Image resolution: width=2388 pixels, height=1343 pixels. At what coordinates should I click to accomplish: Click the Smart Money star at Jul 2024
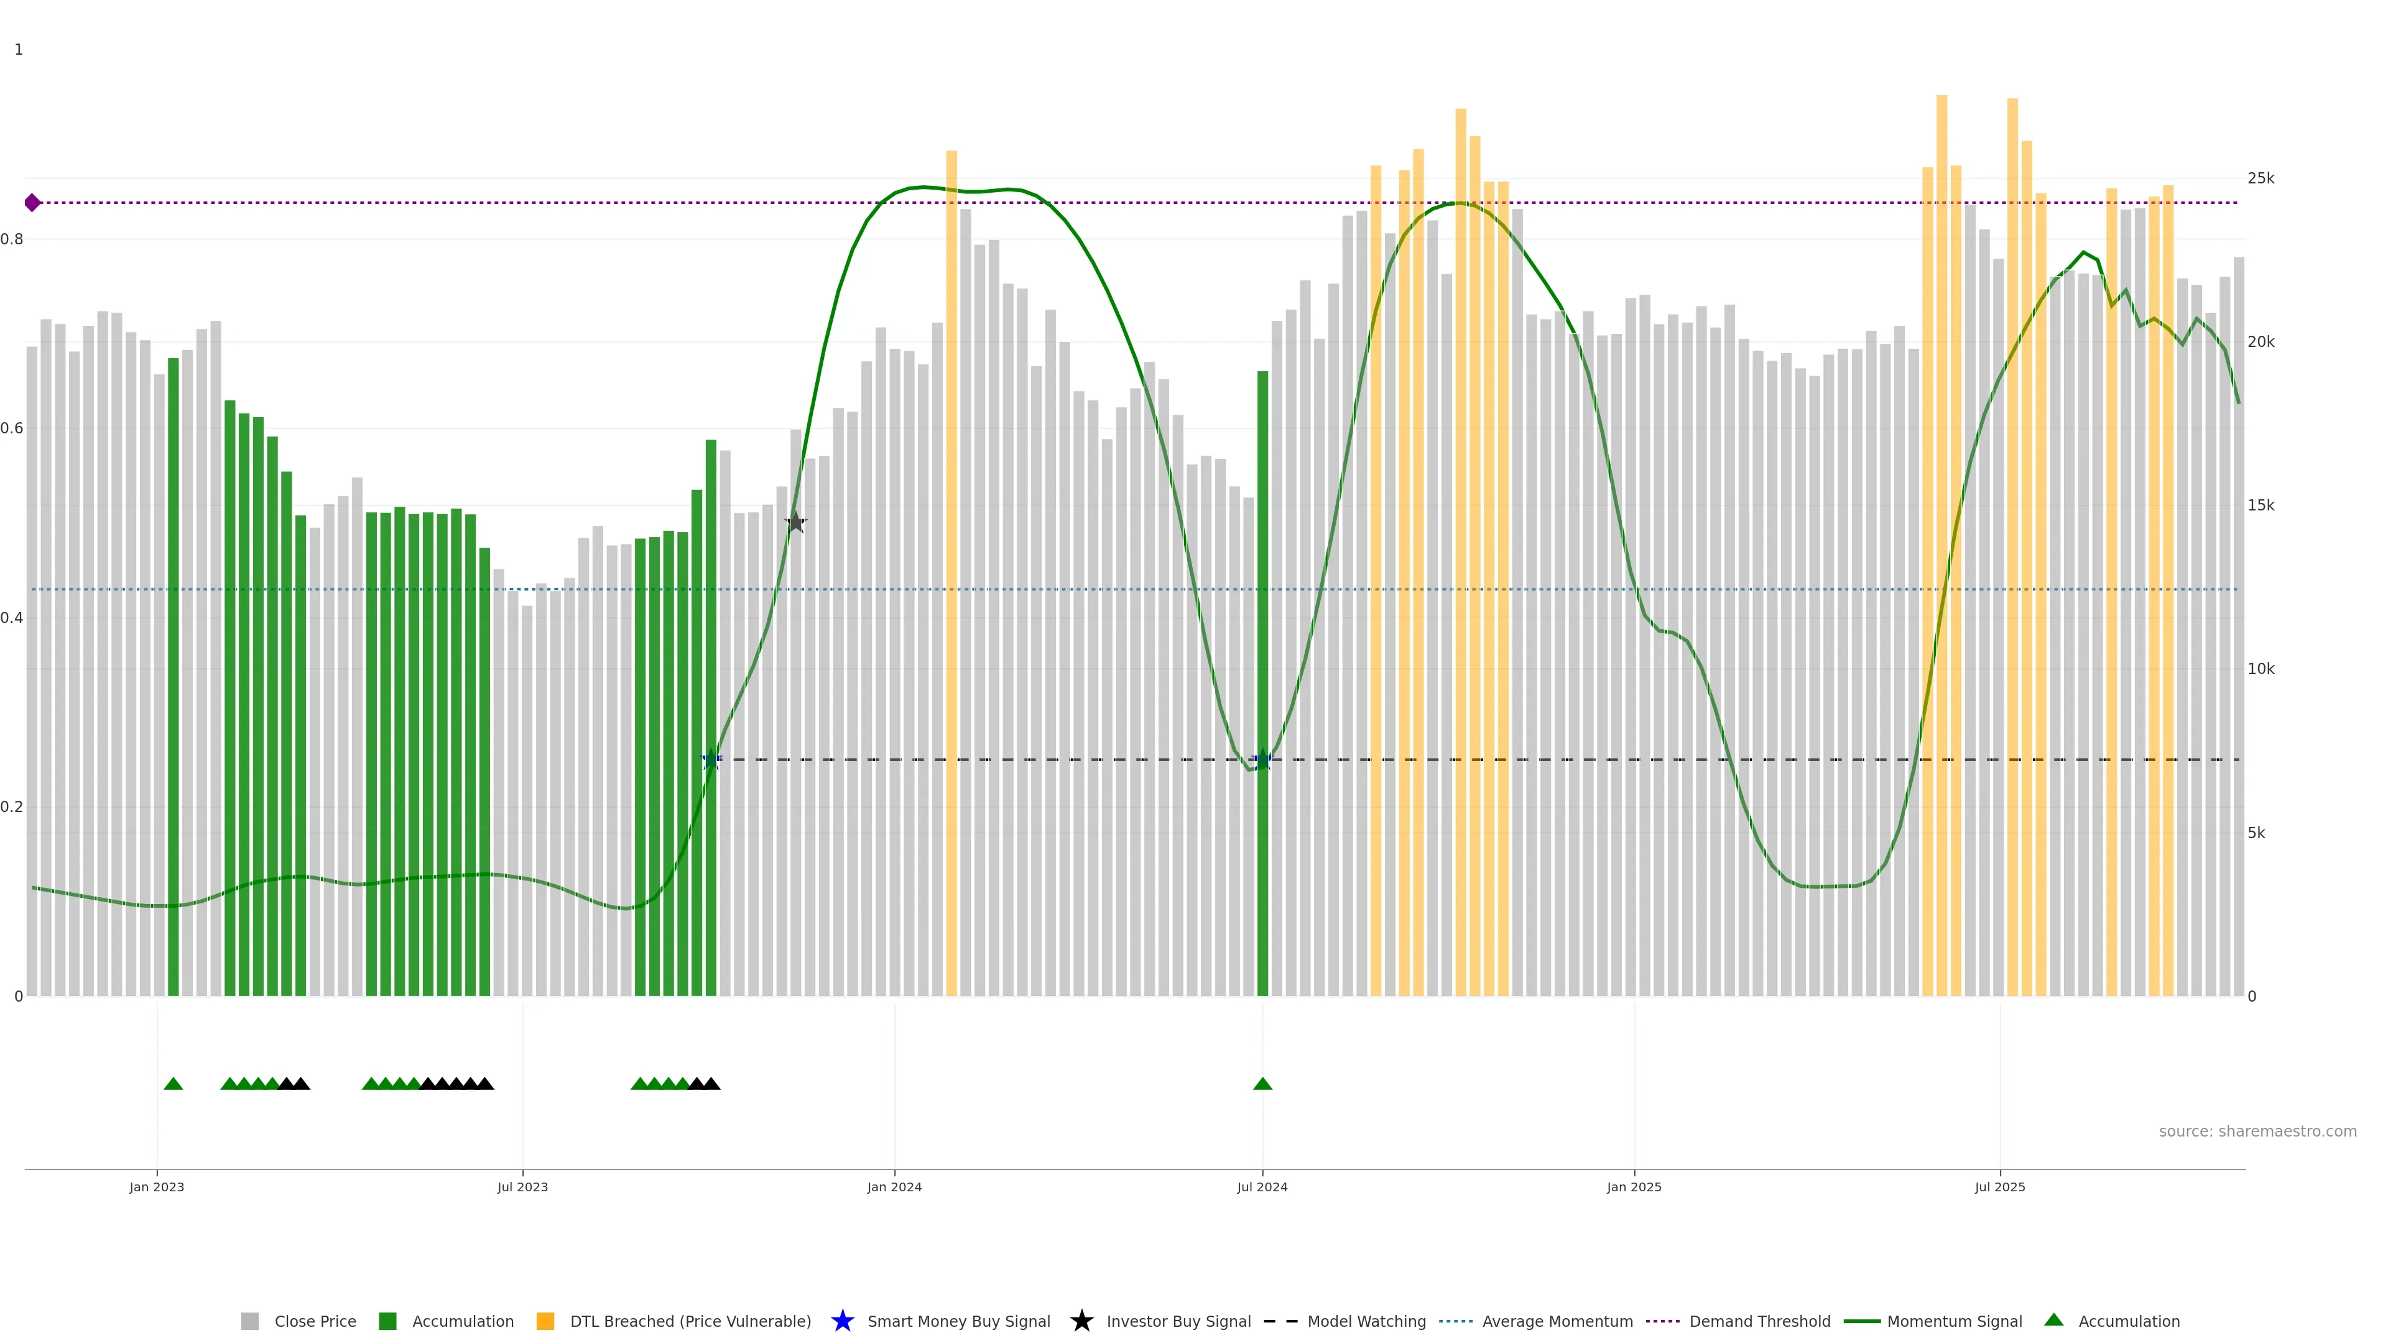pos(1262,759)
